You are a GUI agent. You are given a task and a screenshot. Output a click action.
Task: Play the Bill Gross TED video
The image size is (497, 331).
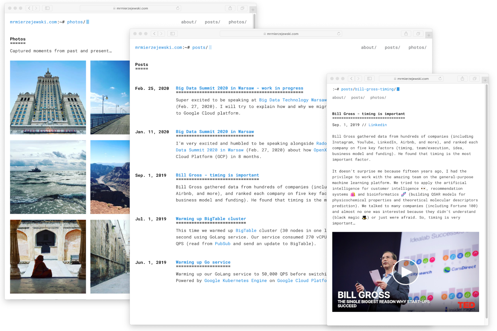pos(405,272)
